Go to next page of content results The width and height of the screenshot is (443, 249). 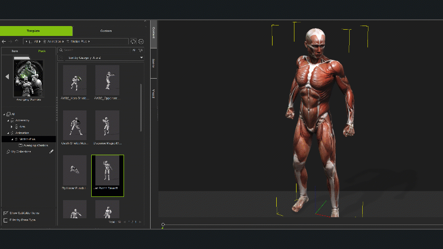(x=140, y=222)
